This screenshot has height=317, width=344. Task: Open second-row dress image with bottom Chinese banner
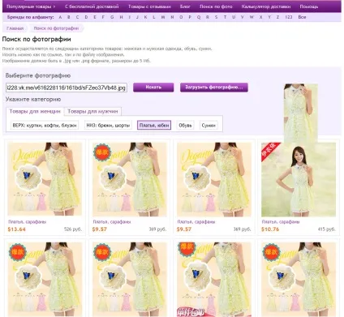[x=214, y=279]
